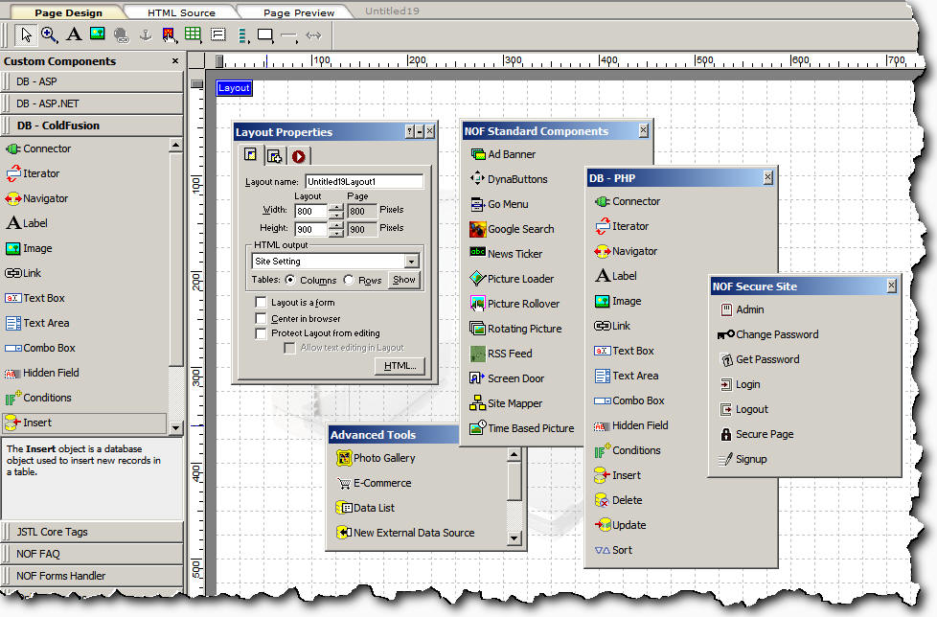937x617 pixels.
Task: Open the Site Setting HTML output dropdown
Action: pyautogui.click(x=411, y=261)
